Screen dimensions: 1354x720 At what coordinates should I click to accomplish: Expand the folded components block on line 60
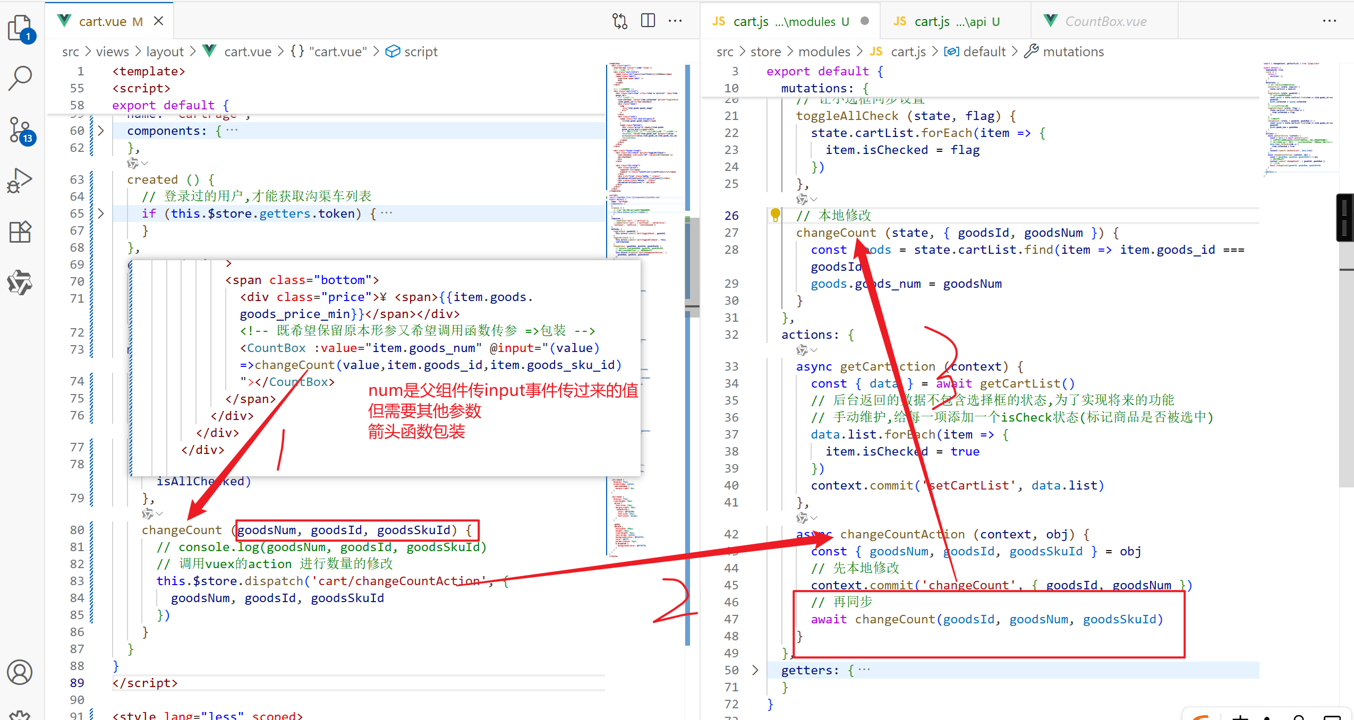(x=101, y=131)
